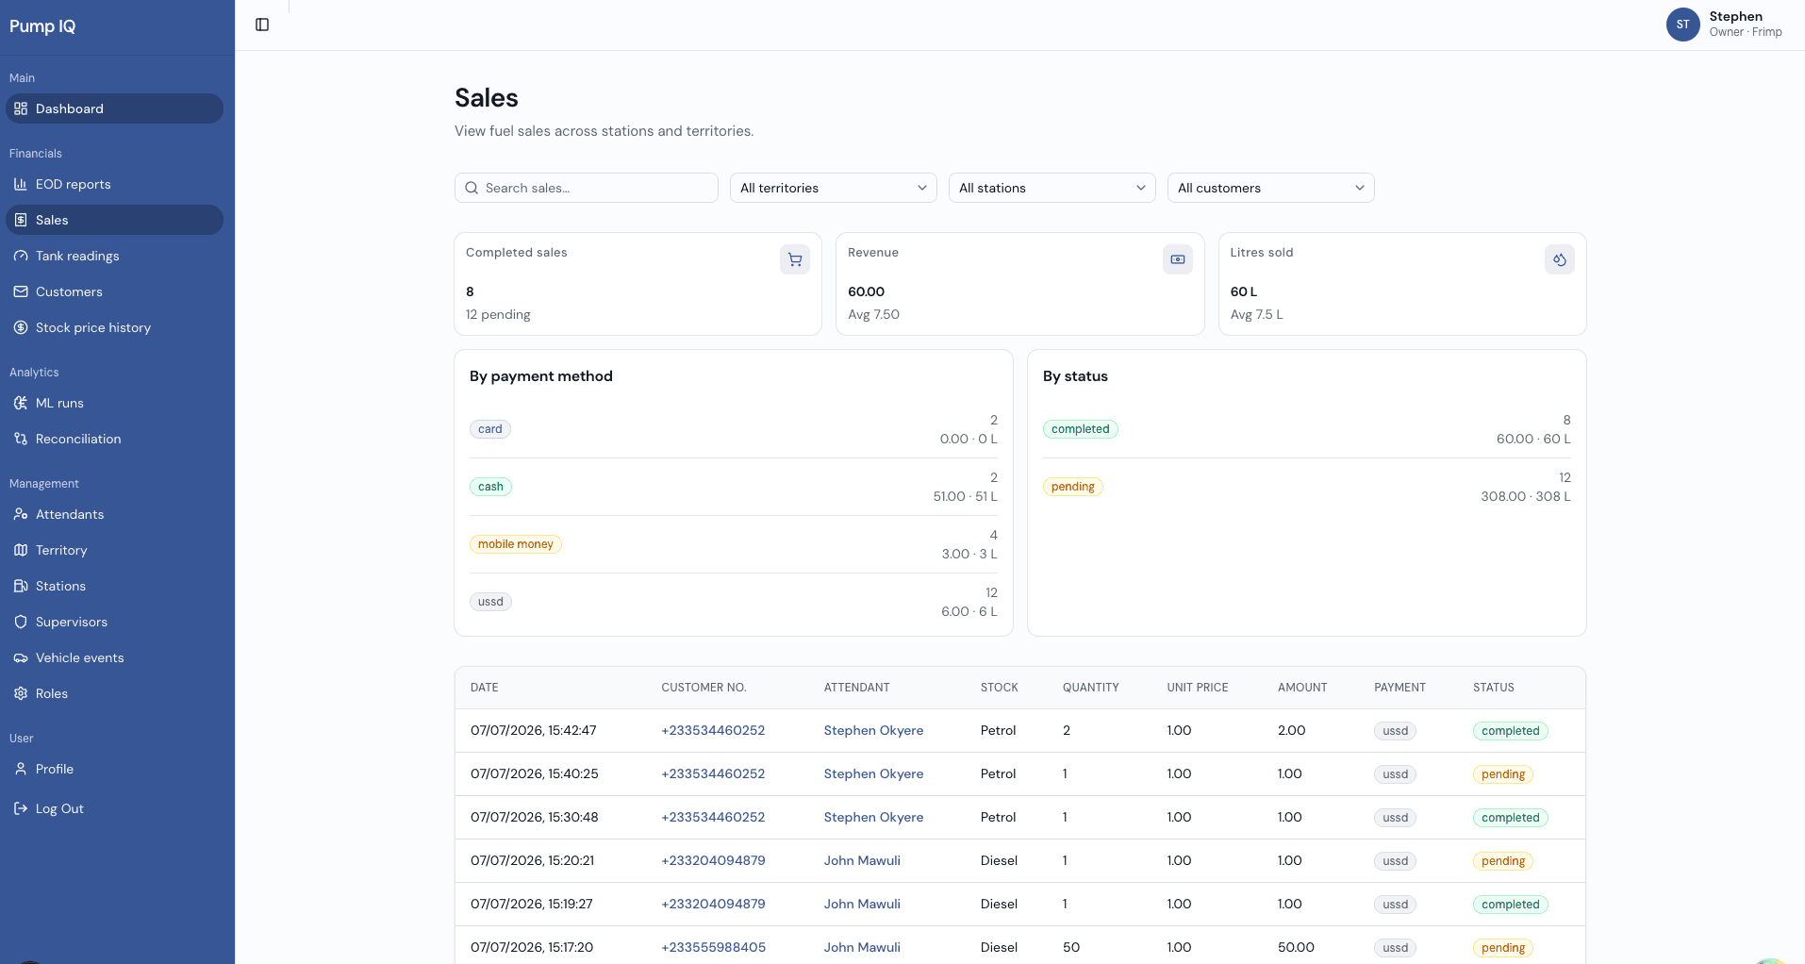Open the Dashboard menu item
The width and height of the screenshot is (1805, 964).
115,108
